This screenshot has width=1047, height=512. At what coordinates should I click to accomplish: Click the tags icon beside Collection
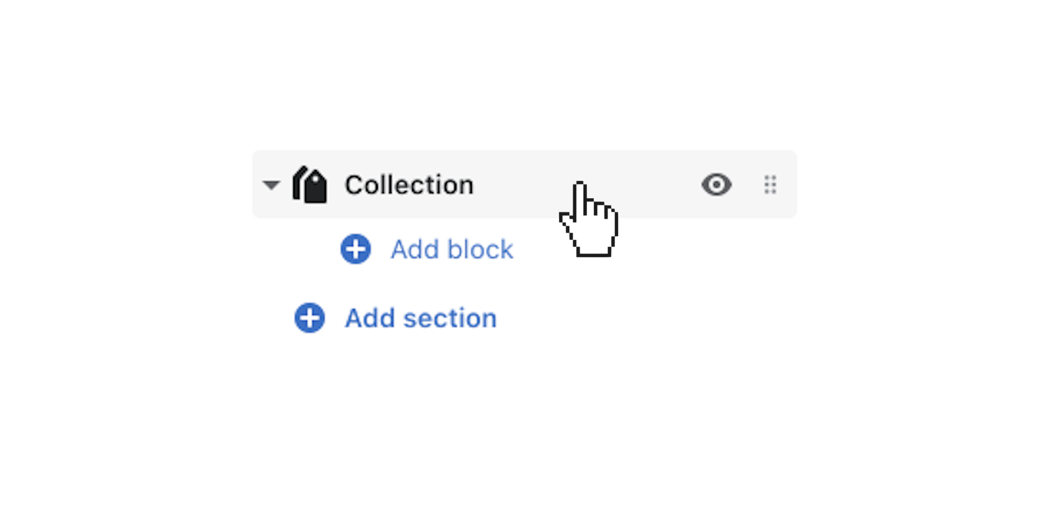(x=311, y=184)
